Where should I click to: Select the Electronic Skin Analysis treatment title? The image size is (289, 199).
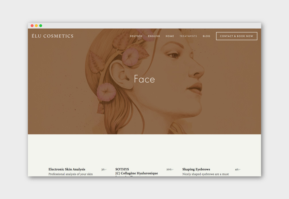click(x=67, y=169)
